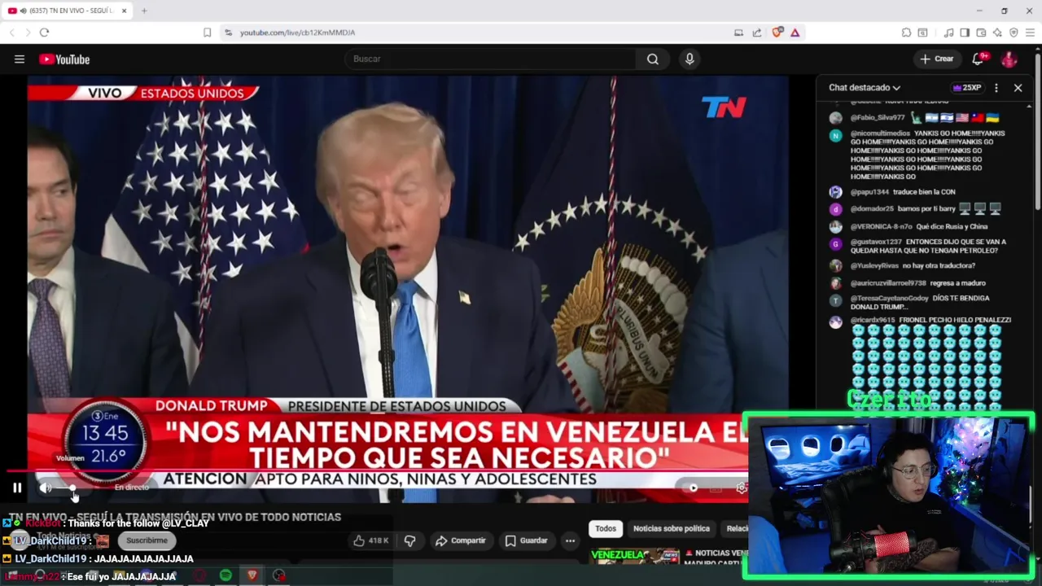Open the 25XP chat points badge
The image size is (1042, 586).
point(966,87)
